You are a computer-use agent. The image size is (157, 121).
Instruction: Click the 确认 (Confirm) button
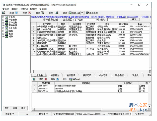pos(134,20)
